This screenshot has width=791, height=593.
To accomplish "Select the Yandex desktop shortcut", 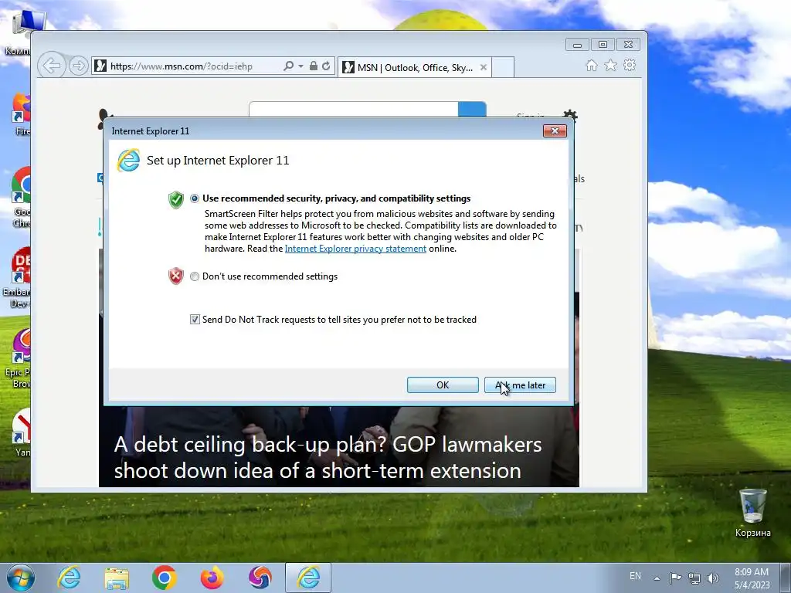I will click(21, 432).
